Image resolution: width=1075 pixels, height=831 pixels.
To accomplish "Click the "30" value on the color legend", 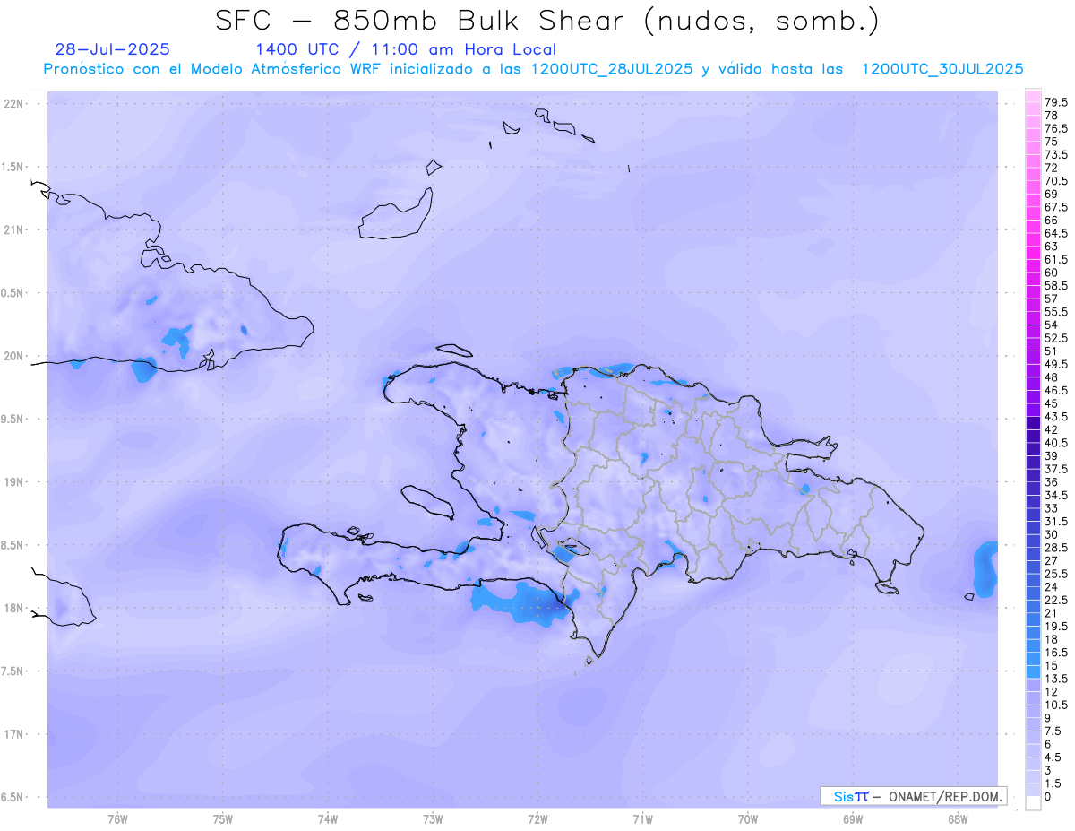I will (1051, 534).
